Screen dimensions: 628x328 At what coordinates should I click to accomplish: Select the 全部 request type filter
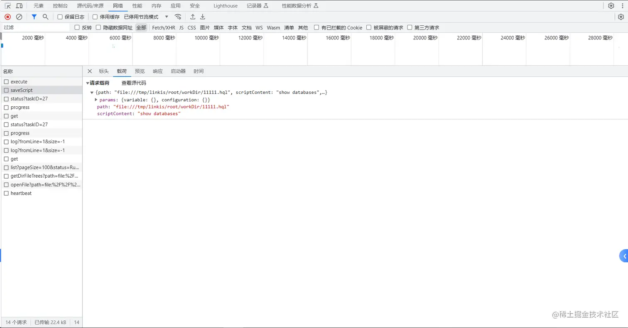click(141, 28)
